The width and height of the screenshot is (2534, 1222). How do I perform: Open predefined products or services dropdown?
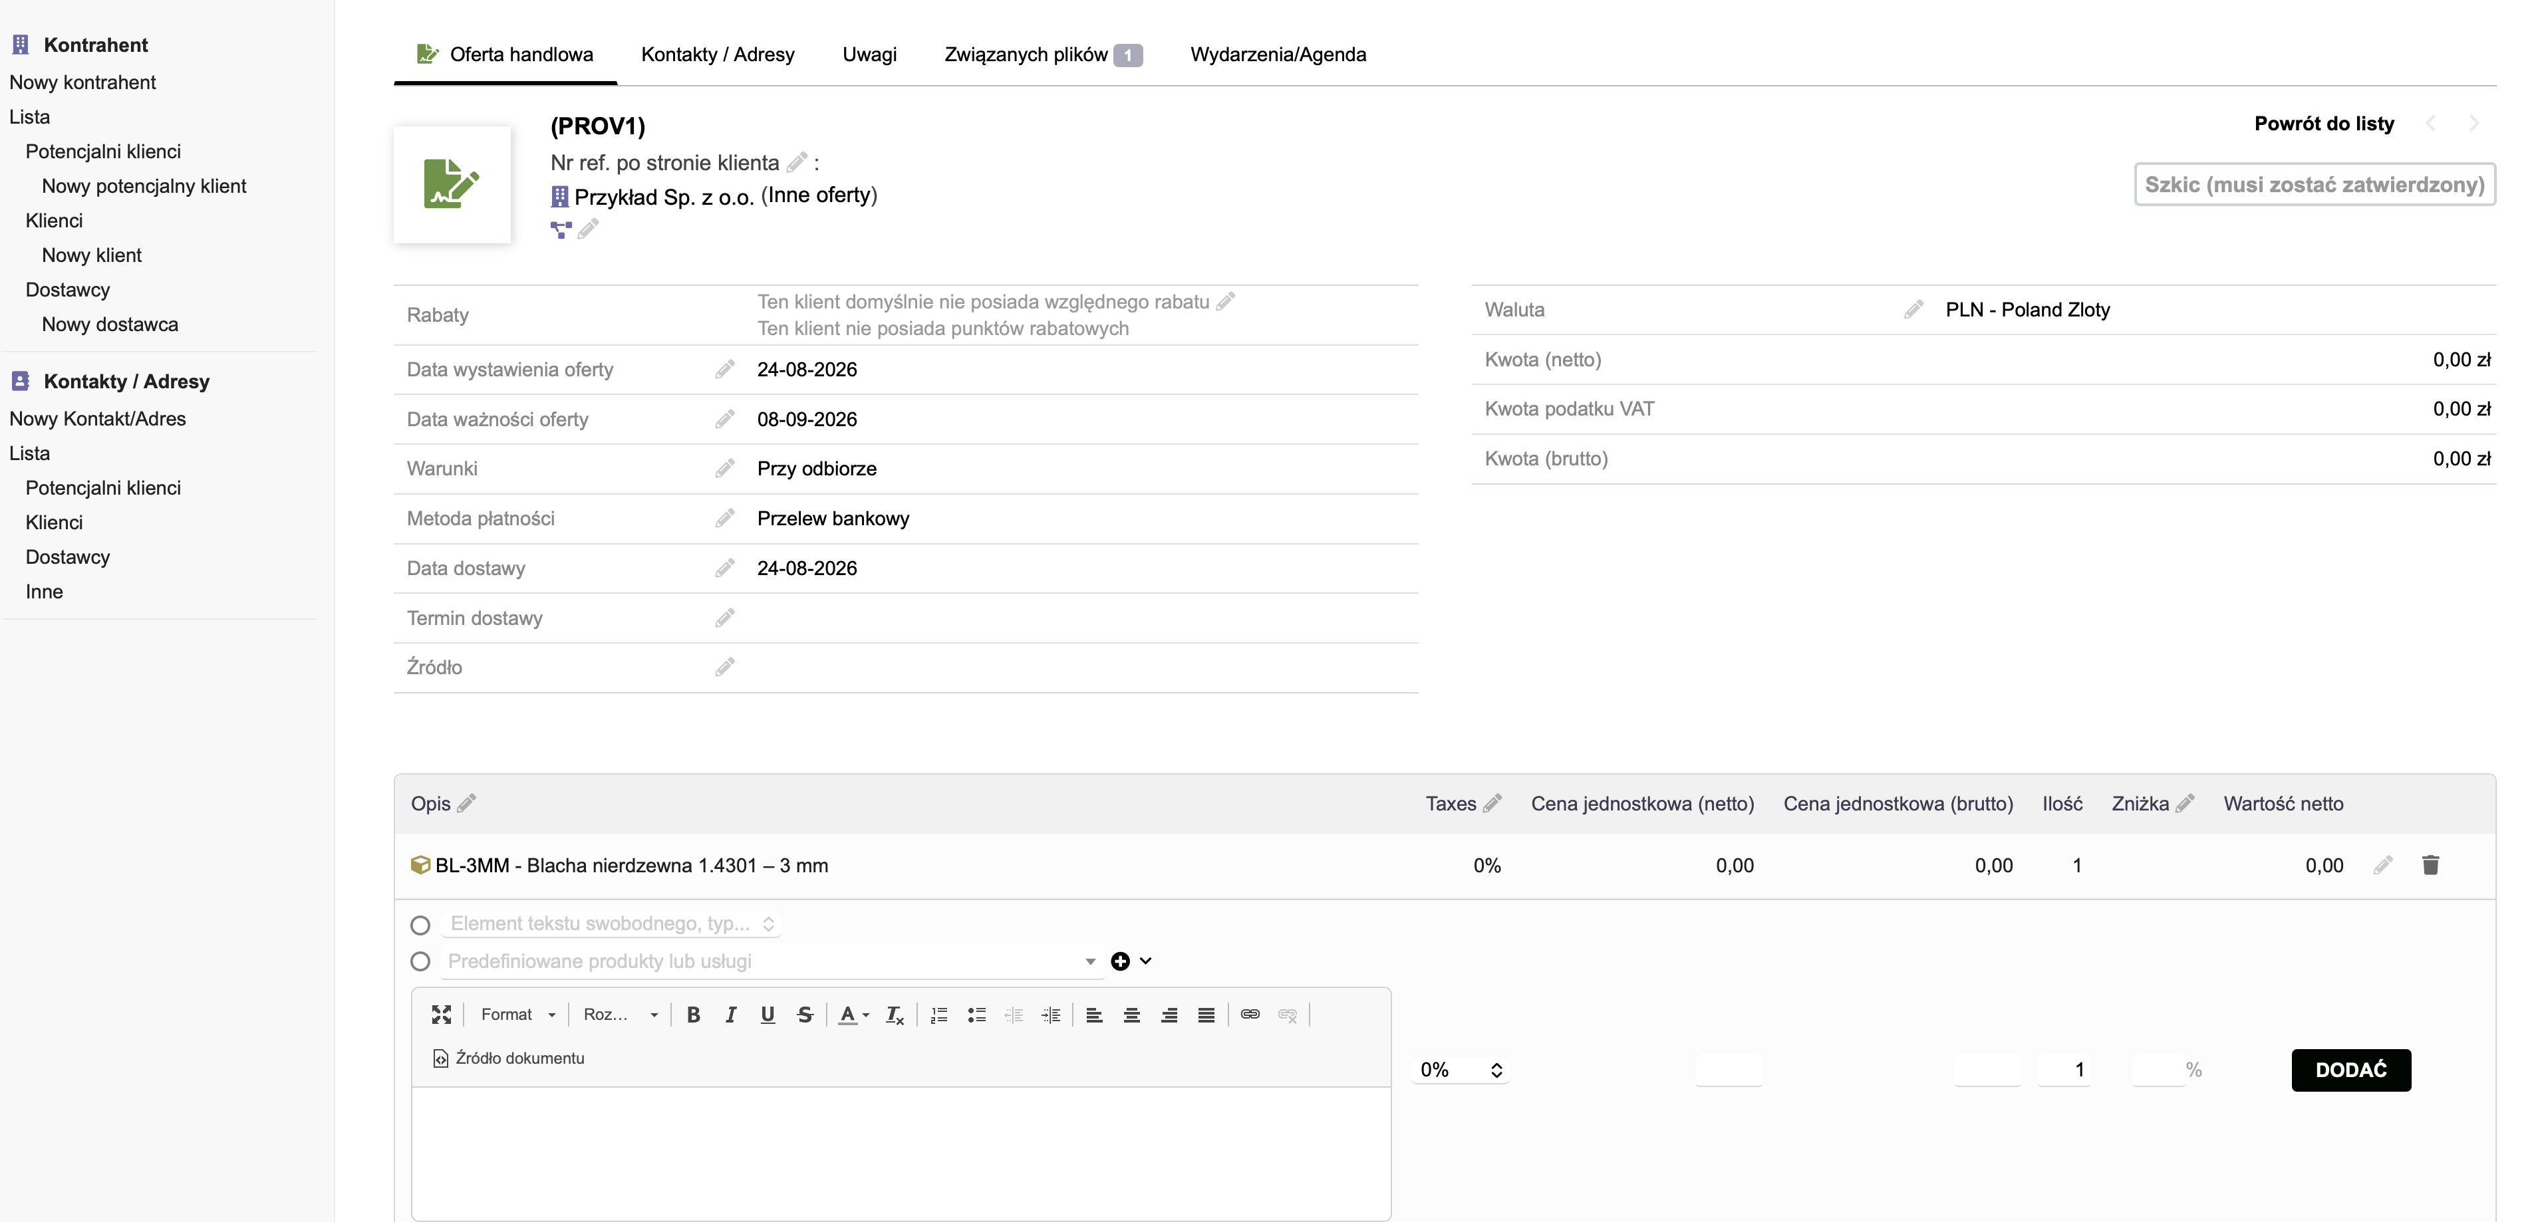(x=772, y=961)
